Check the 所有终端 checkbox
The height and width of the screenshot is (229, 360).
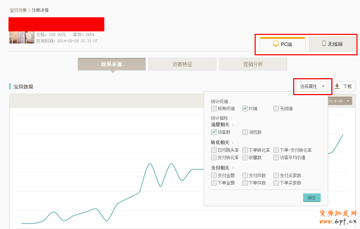[214, 109]
